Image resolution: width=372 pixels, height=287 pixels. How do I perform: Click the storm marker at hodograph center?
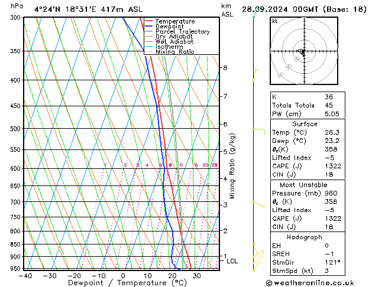[302, 53]
